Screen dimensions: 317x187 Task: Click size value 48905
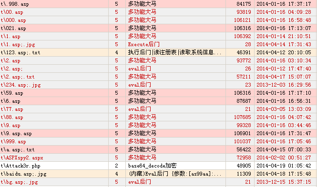244,166
